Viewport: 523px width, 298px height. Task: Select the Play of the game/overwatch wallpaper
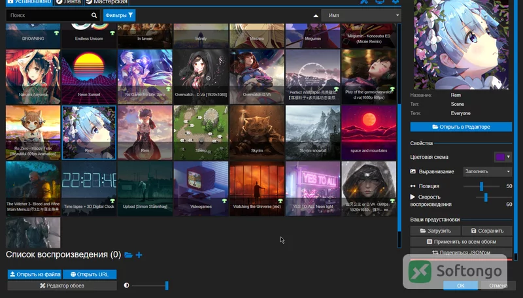pos(369,76)
